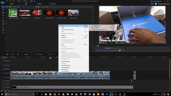Toggle enable checkbox on the fx track

[x=7, y=69]
